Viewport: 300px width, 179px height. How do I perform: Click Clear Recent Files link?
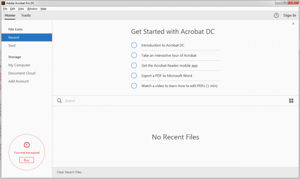coord(69,172)
